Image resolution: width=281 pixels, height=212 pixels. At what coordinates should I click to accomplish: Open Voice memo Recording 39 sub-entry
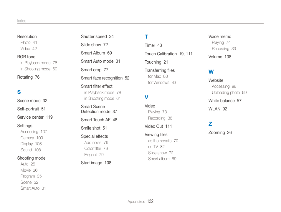pyautogui.click(x=224, y=49)
